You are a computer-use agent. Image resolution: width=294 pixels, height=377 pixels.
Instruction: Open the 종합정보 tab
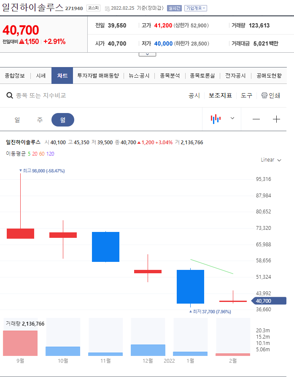pyautogui.click(x=15, y=76)
